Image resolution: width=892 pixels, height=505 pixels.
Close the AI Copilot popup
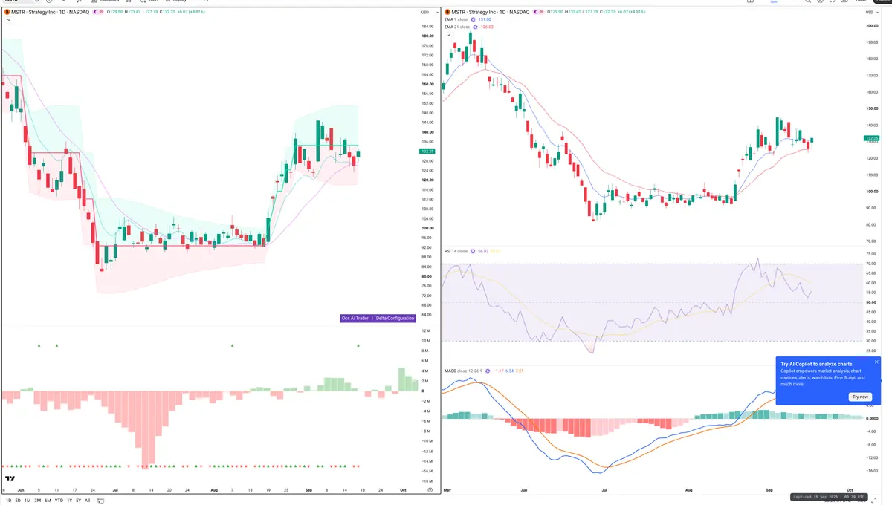pyautogui.click(x=876, y=362)
